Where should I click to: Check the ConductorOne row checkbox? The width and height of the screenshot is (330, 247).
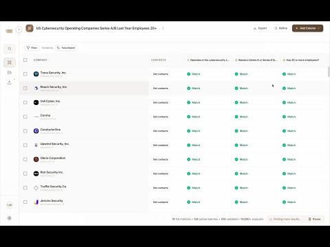coord(25,131)
